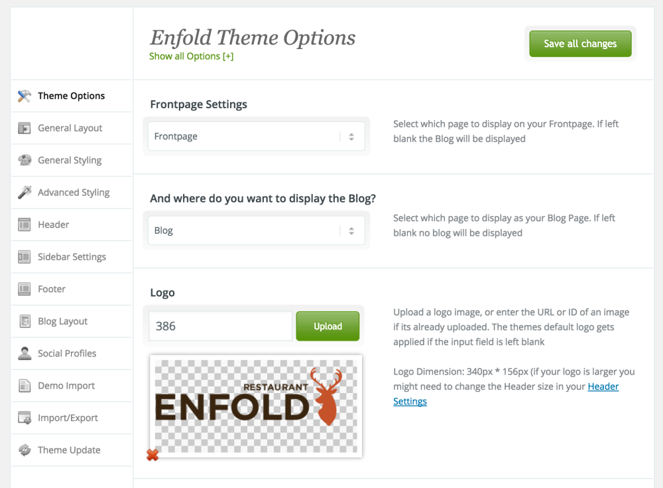
Task: Follow the Header Settings link
Action: (506, 394)
